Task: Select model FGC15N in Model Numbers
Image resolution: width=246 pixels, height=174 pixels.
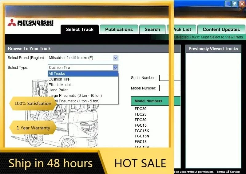Action: (142, 136)
